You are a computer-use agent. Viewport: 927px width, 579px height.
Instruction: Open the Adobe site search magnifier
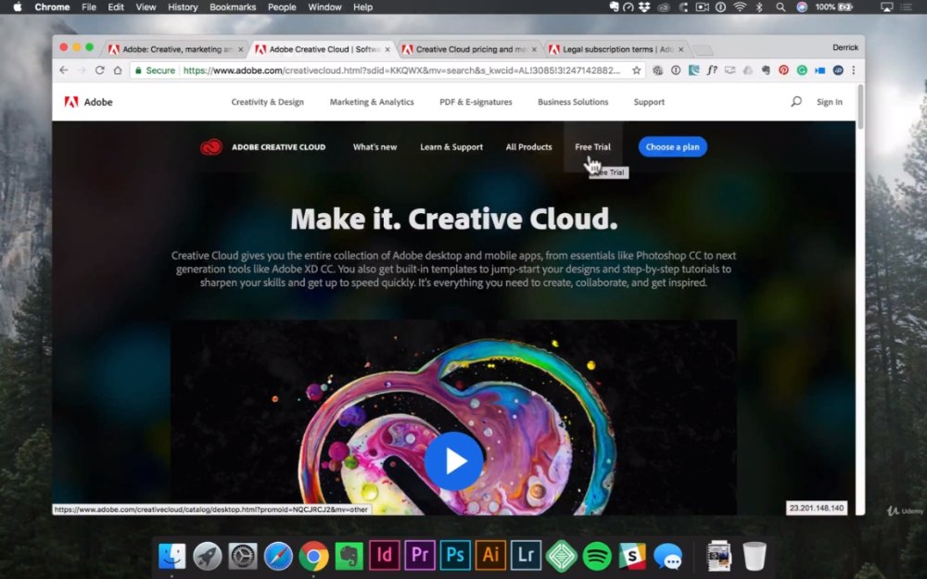pyautogui.click(x=796, y=102)
